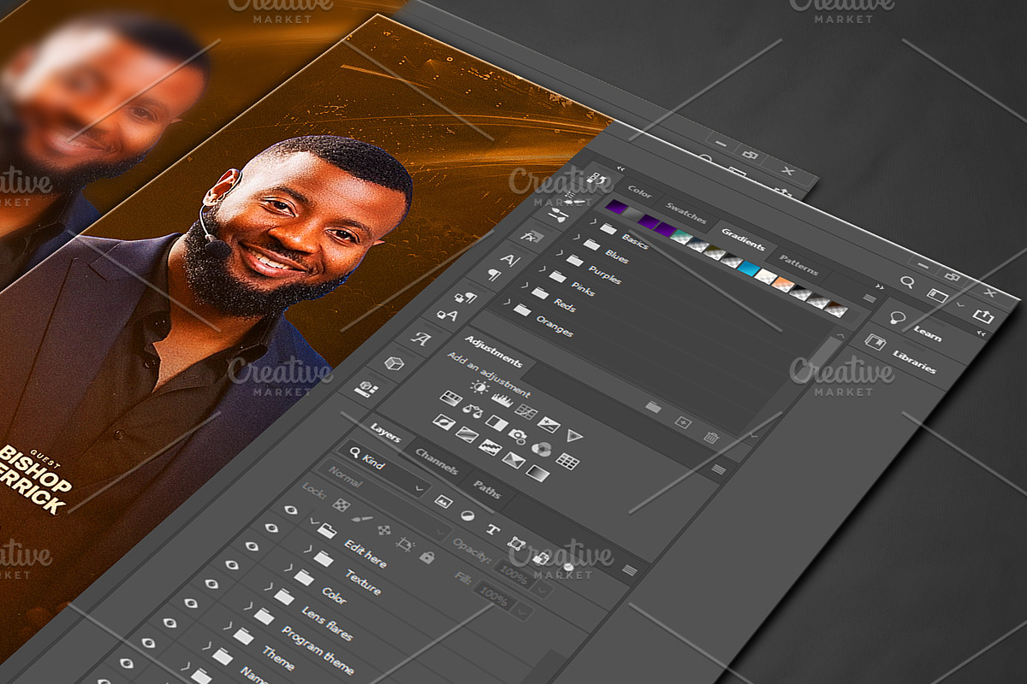Viewport: 1027px width, 684px height.
Task: Click the Share icon in front window
Action: (984, 315)
